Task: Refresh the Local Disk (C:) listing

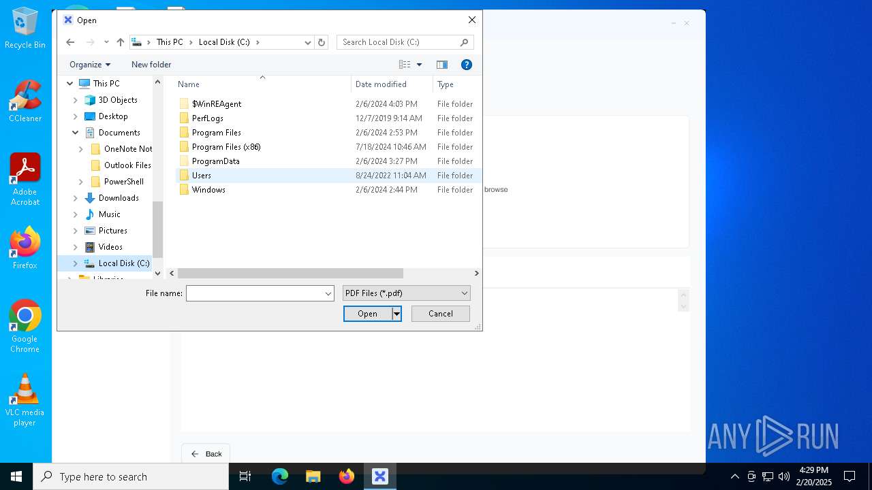Action: pyautogui.click(x=322, y=42)
